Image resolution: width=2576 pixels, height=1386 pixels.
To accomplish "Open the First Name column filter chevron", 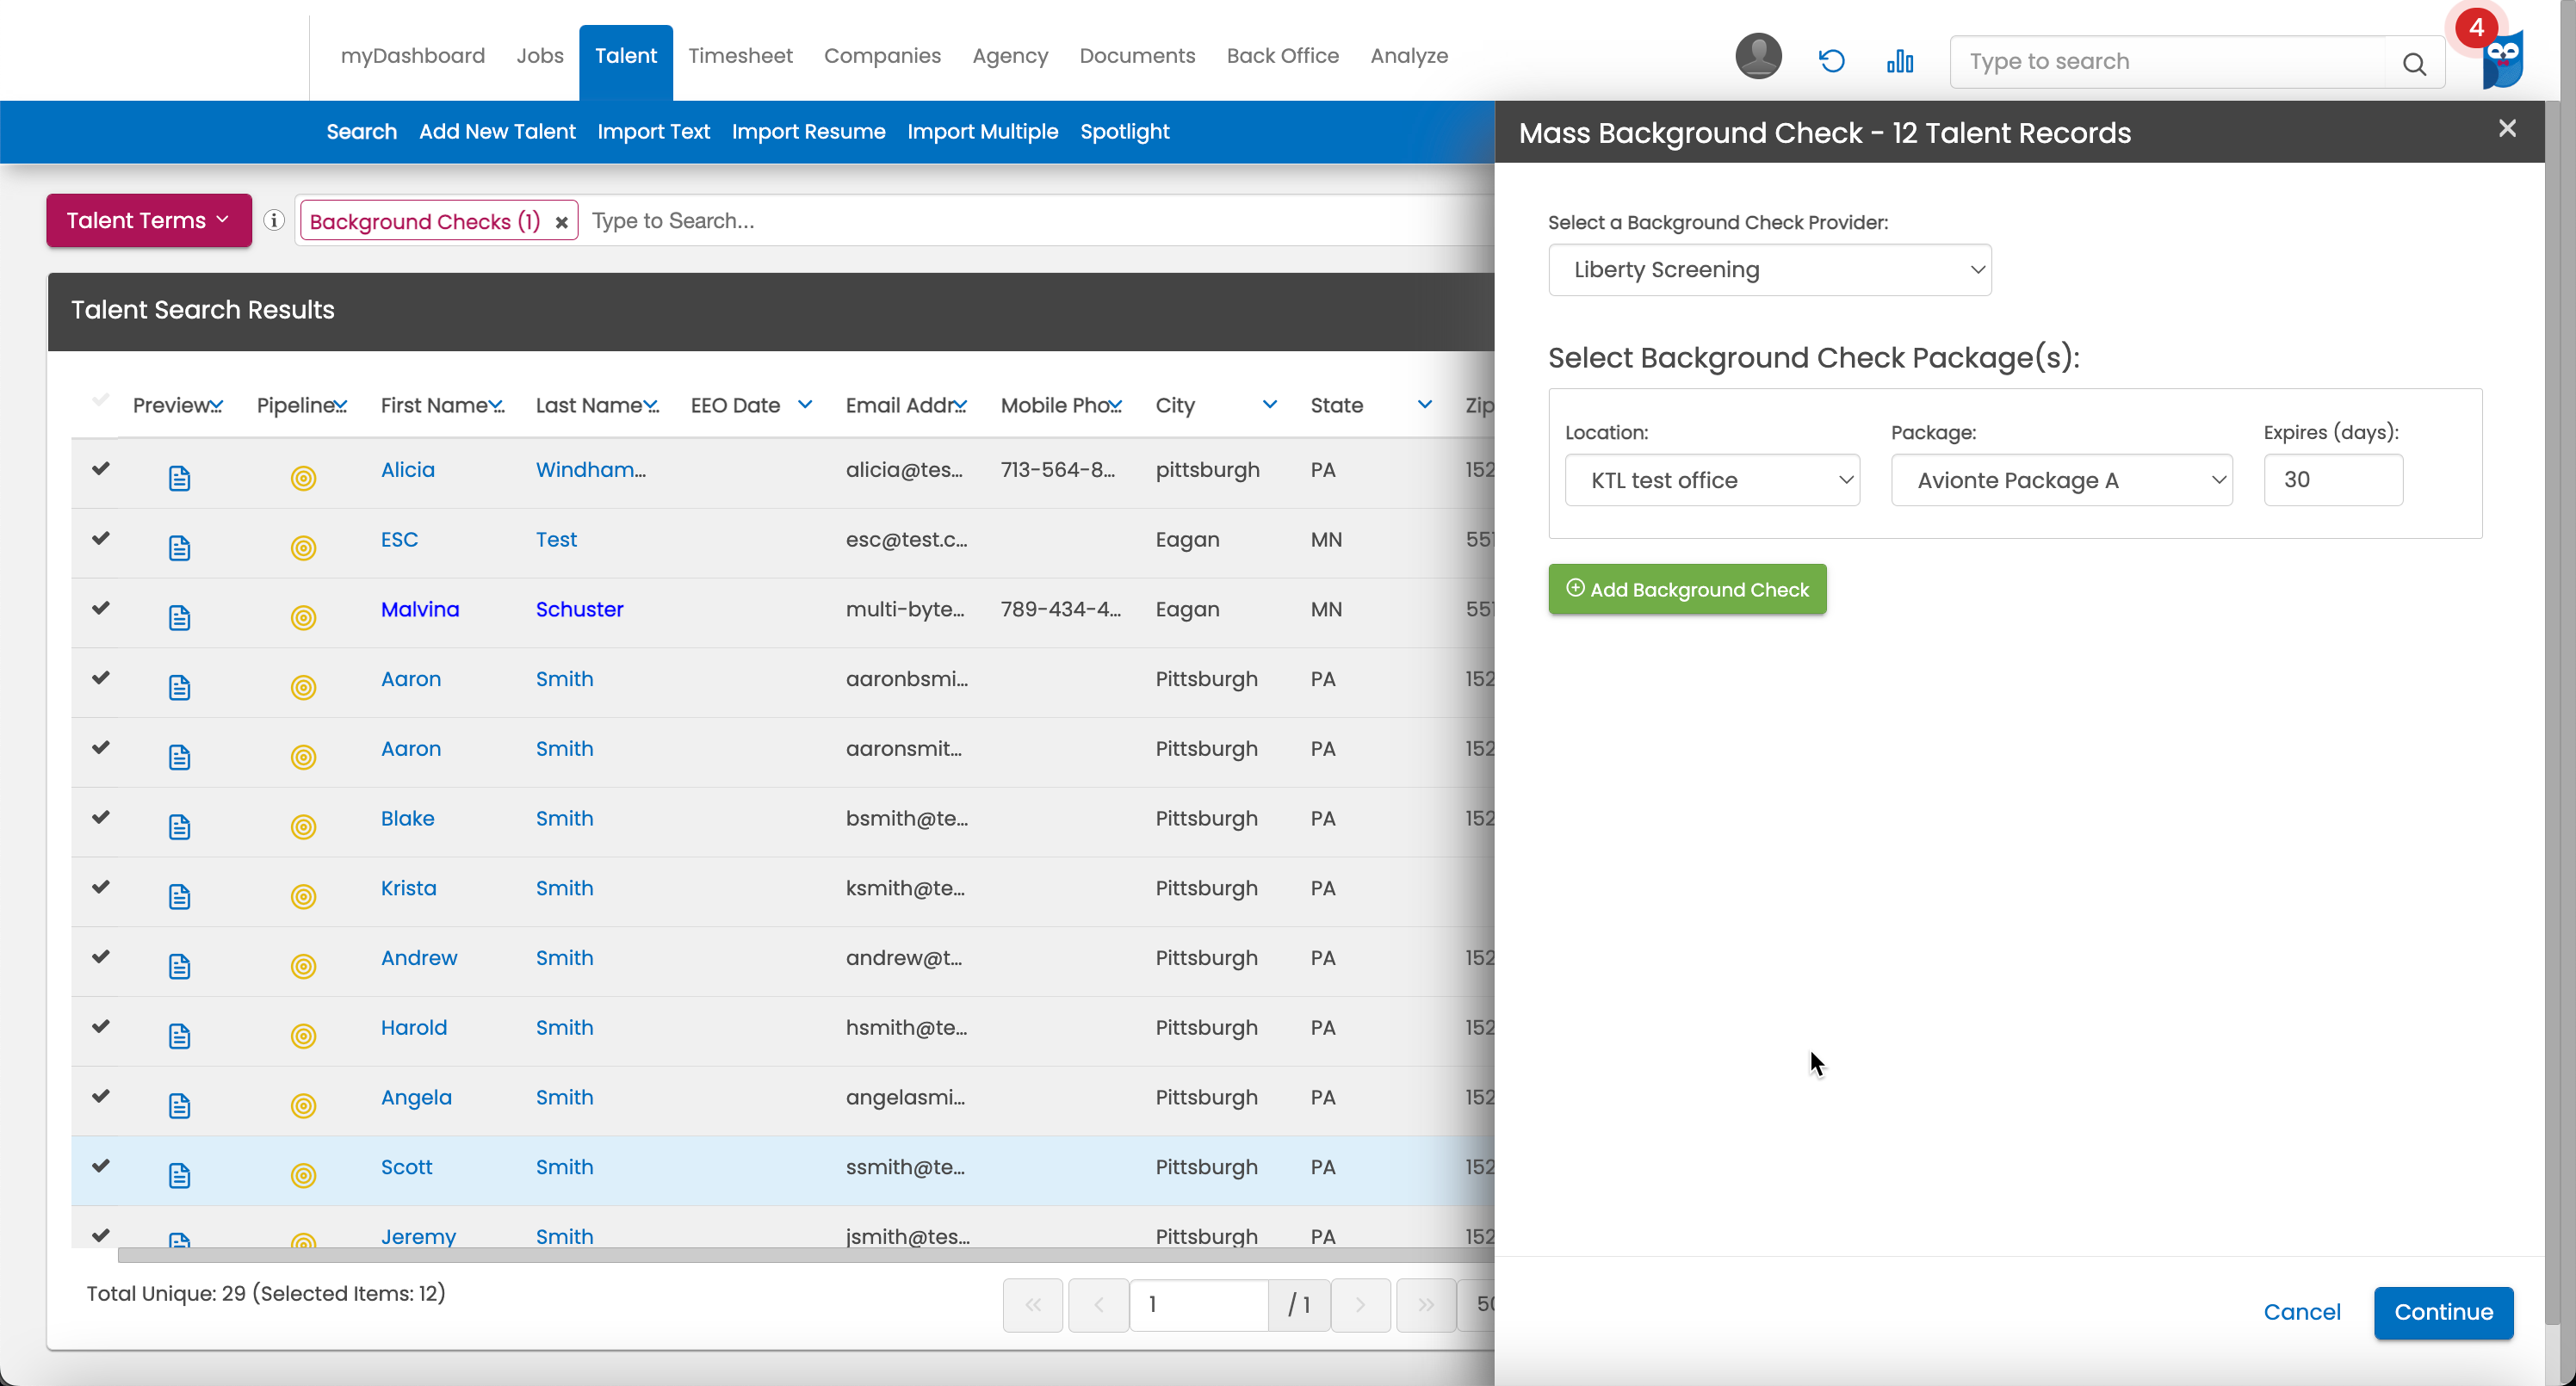I will click(x=497, y=405).
